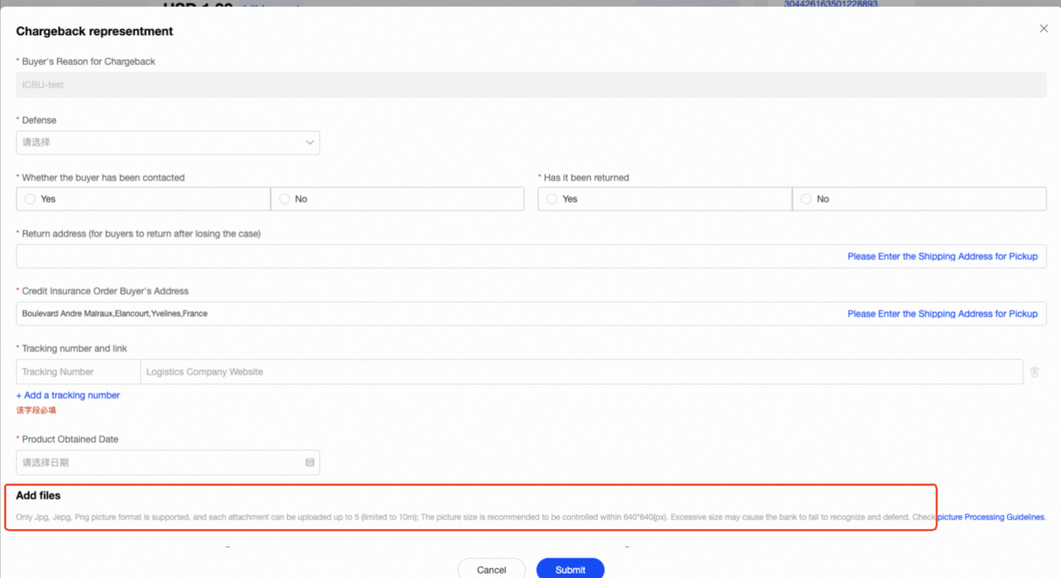This screenshot has width=1061, height=578.
Task: Add a tracking number link
Action: pos(68,395)
